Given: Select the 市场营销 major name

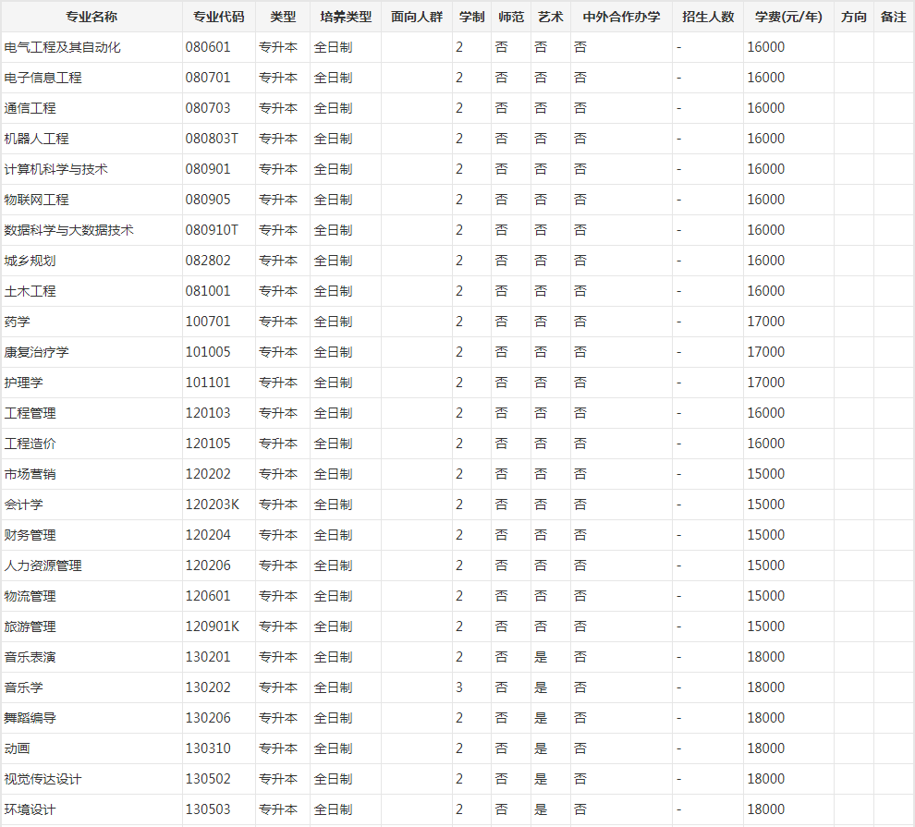Looking at the screenshot, I should point(30,474).
